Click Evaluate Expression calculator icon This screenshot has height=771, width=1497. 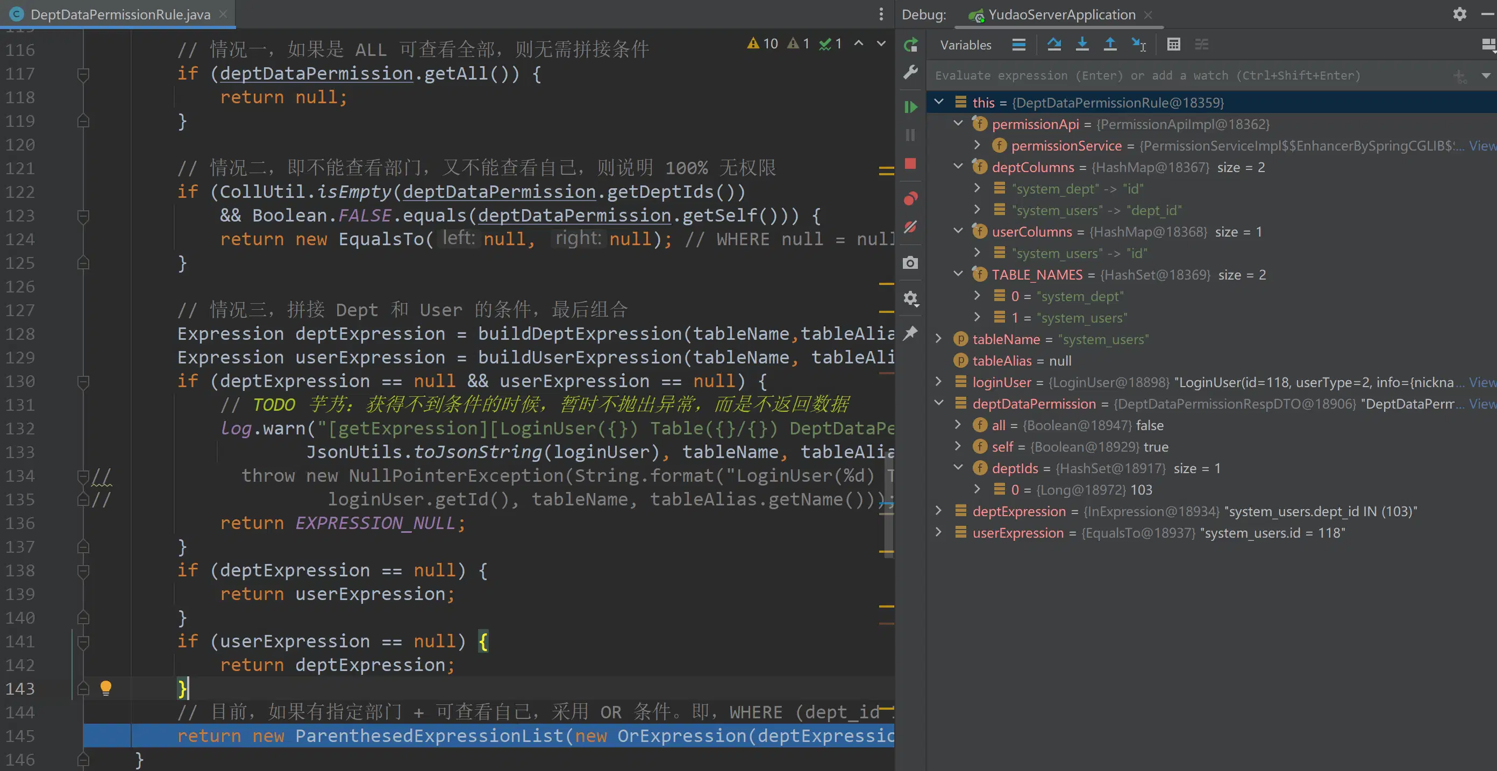pos(1173,45)
